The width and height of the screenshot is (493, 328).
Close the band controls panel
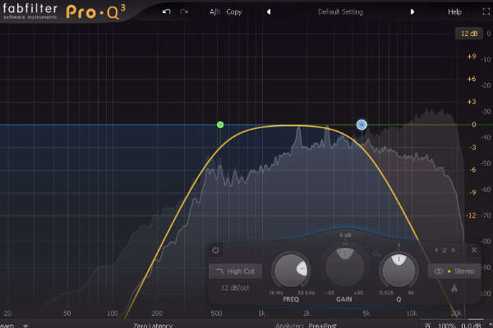pos(474,249)
